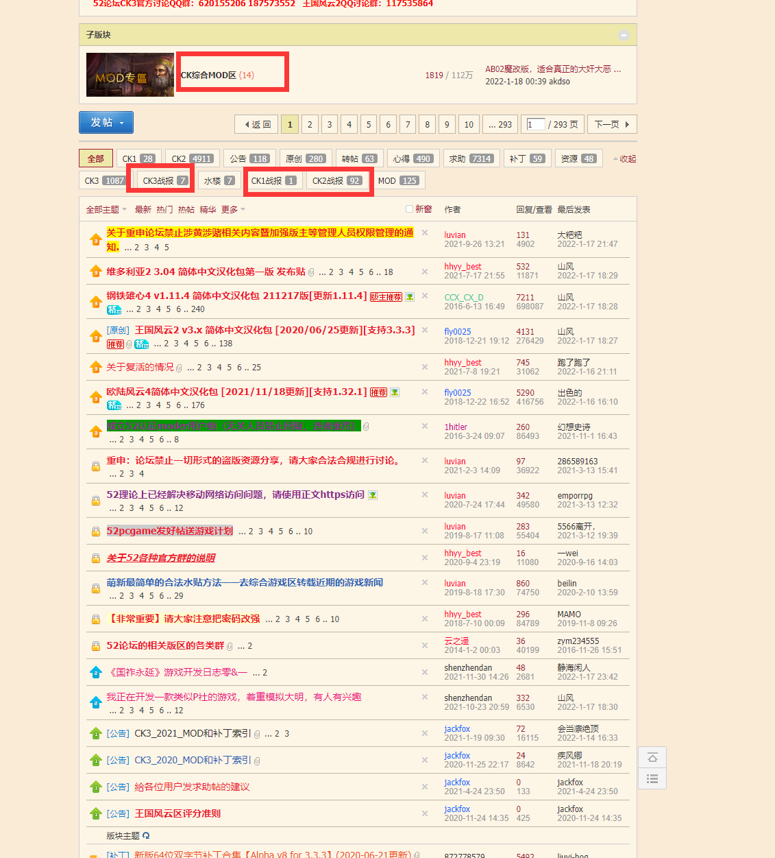This screenshot has height=858, width=775.
Task: Open thread 我正在开发一款类似P社的游戏
Action: coord(234,697)
